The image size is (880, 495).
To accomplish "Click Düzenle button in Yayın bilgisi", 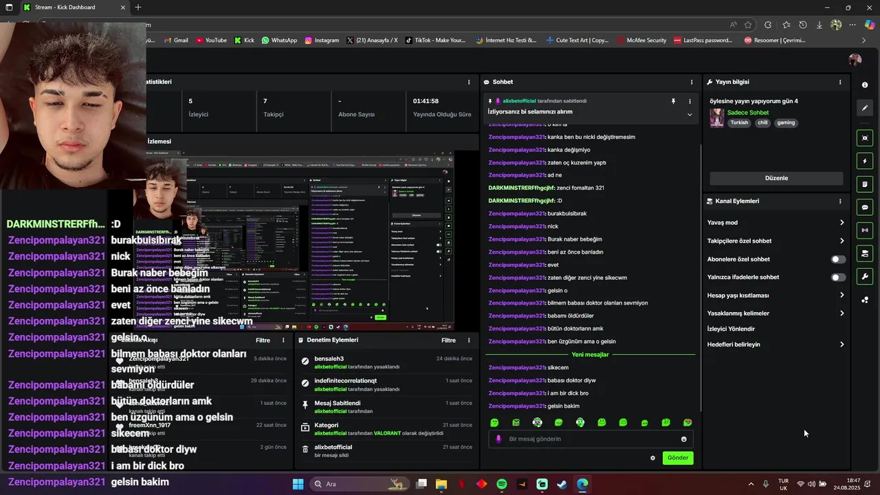I will pos(776,178).
